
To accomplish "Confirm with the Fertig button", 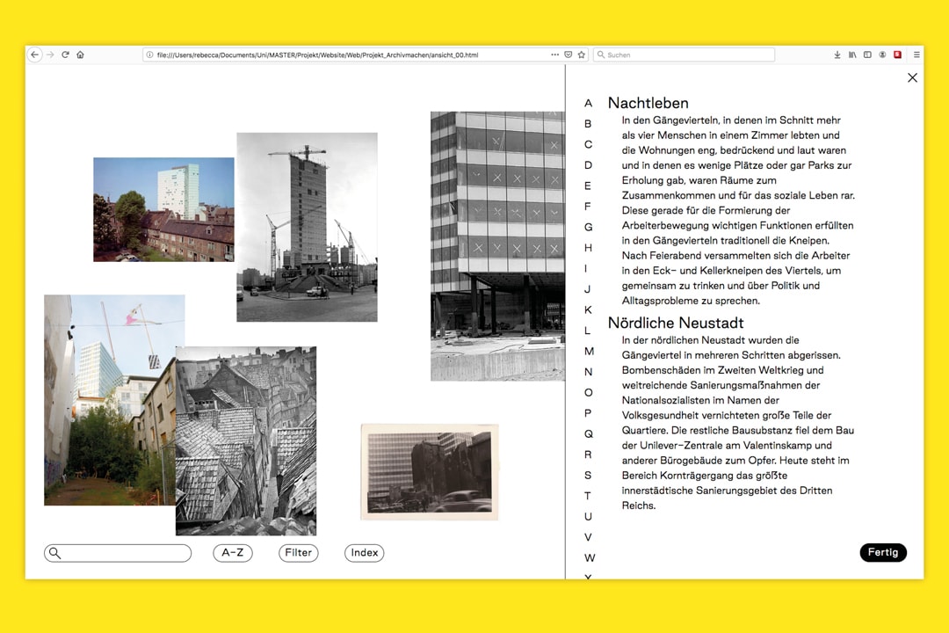I will (x=883, y=552).
